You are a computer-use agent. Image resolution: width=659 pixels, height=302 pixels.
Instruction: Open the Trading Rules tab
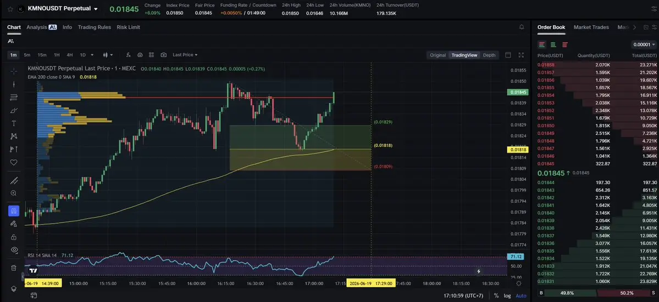coord(94,27)
